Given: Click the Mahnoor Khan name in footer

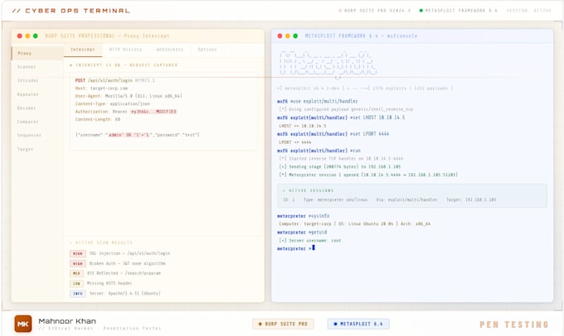Looking at the screenshot, I should (x=67, y=321).
